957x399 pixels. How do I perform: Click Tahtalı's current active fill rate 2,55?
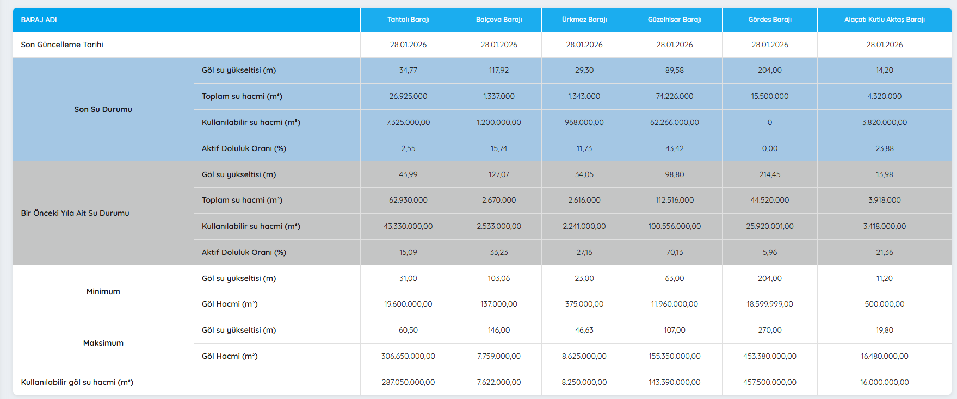point(408,148)
